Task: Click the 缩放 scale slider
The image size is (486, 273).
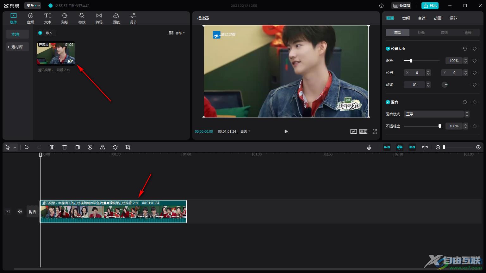Action: click(421, 61)
